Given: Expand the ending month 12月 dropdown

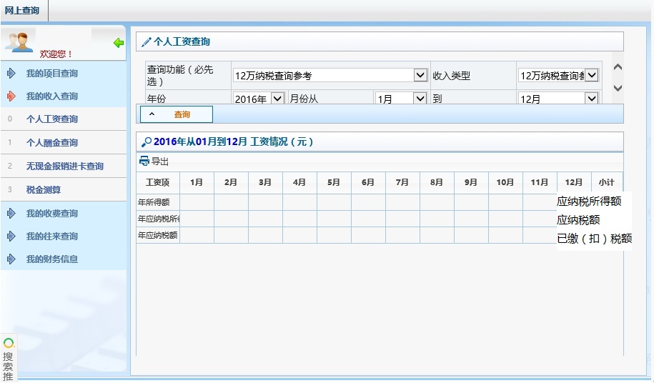Looking at the screenshot, I should (x=592, y=99).
